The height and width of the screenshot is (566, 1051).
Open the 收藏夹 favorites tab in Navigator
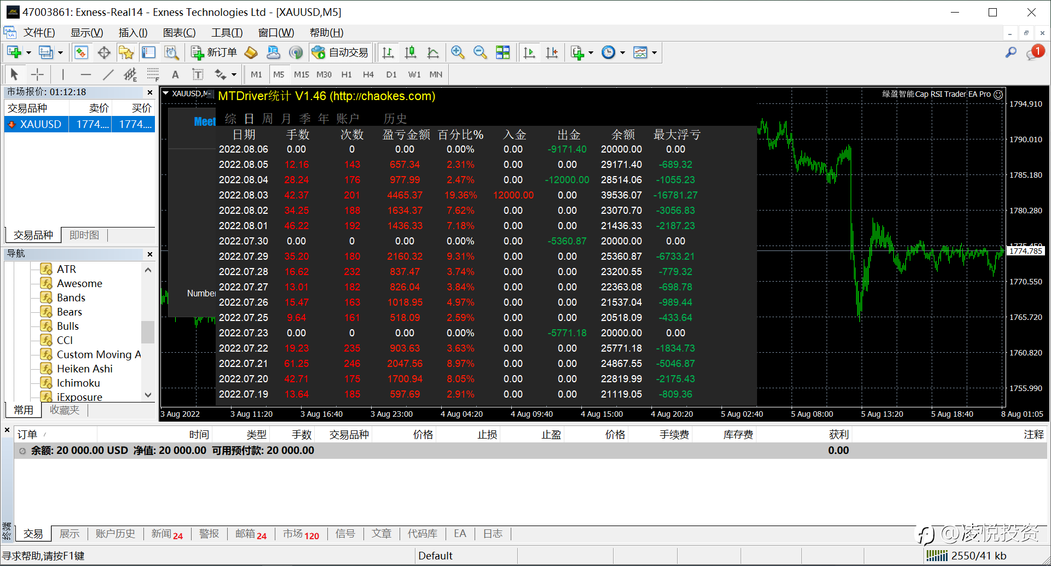pyautogui.click(x=65, y=410)
